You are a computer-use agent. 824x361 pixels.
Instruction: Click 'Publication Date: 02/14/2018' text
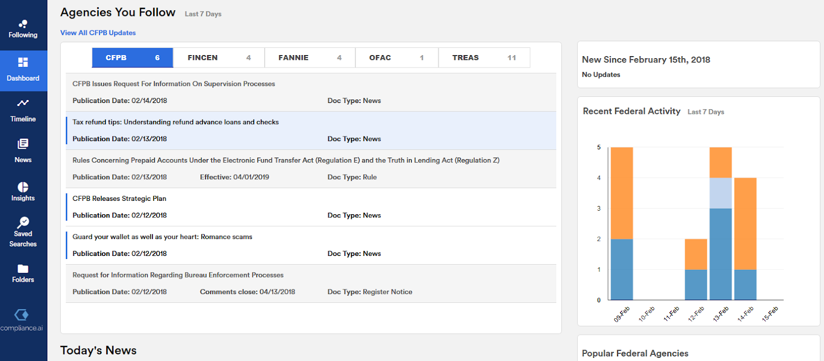pyautogui.click(x=119, y=100)
